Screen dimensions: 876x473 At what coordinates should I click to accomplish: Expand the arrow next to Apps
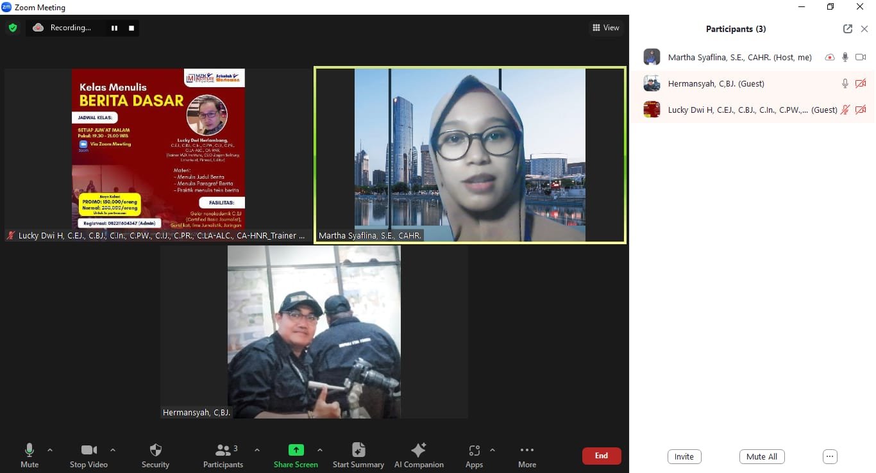coord(493,450)
